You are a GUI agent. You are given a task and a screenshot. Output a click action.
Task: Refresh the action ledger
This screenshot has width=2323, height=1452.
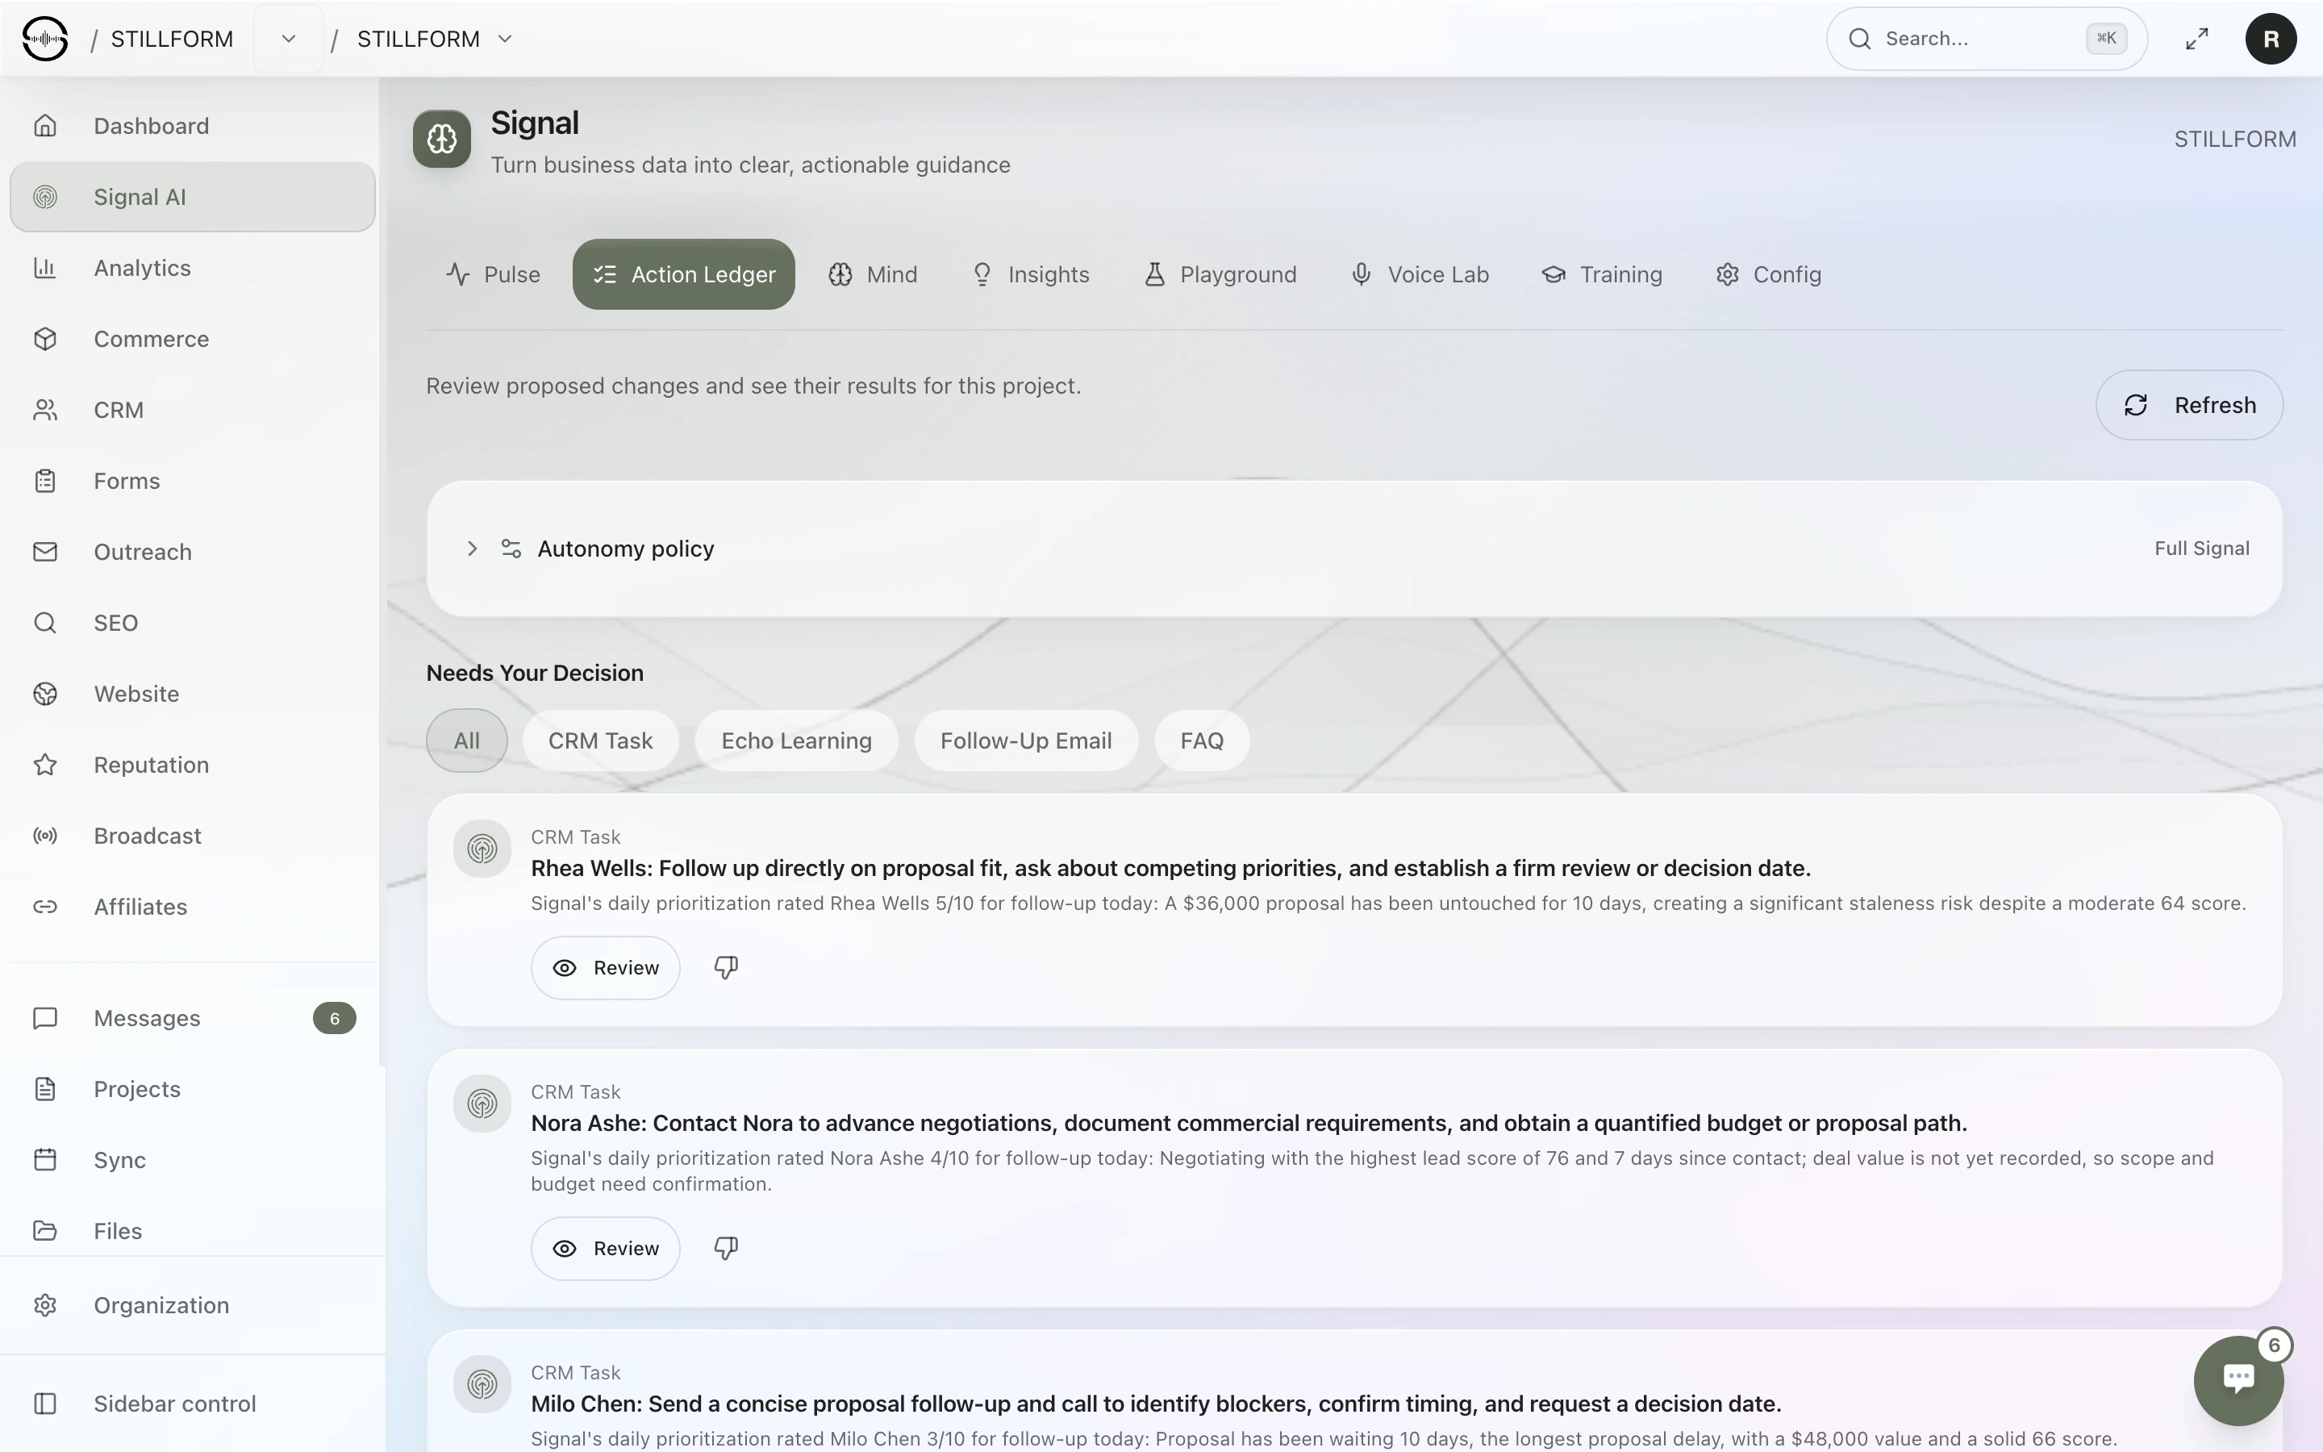(x=2188, y=405)
